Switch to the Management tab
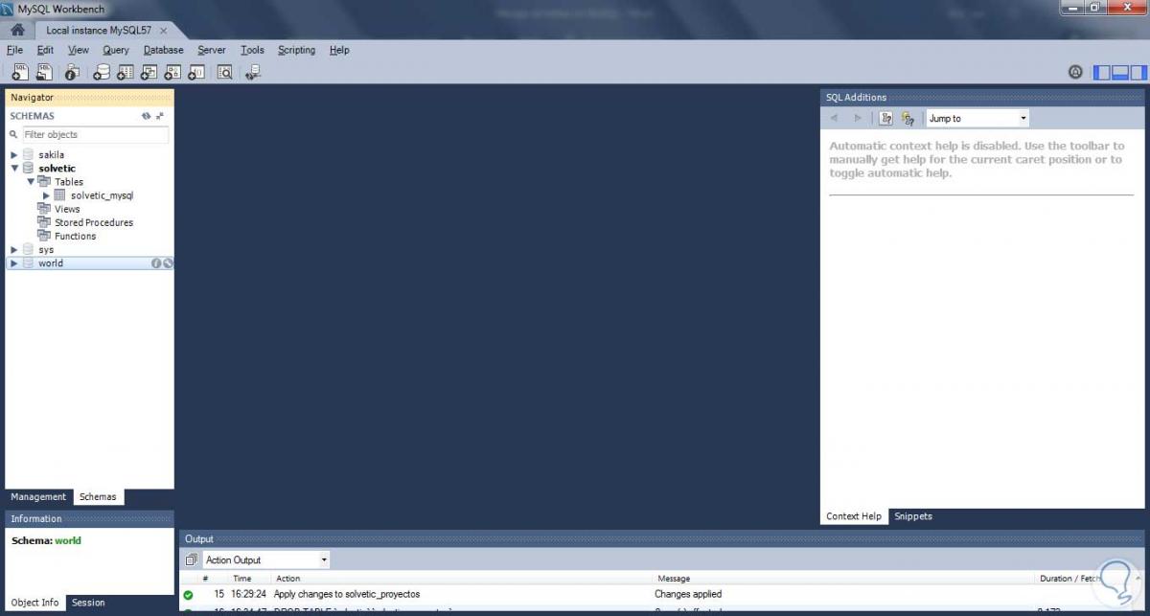1150x616 pixels. pos(38,496)
